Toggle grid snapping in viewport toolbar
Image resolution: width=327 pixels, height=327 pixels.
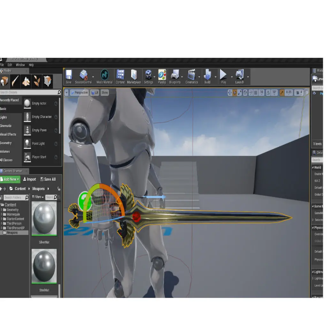(256, 93)
